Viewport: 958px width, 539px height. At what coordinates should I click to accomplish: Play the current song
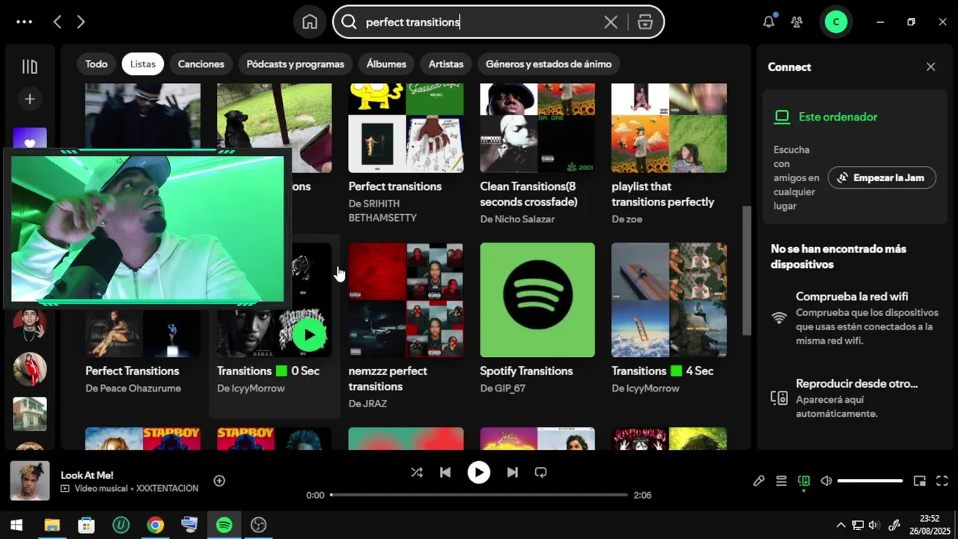point(479,472)
